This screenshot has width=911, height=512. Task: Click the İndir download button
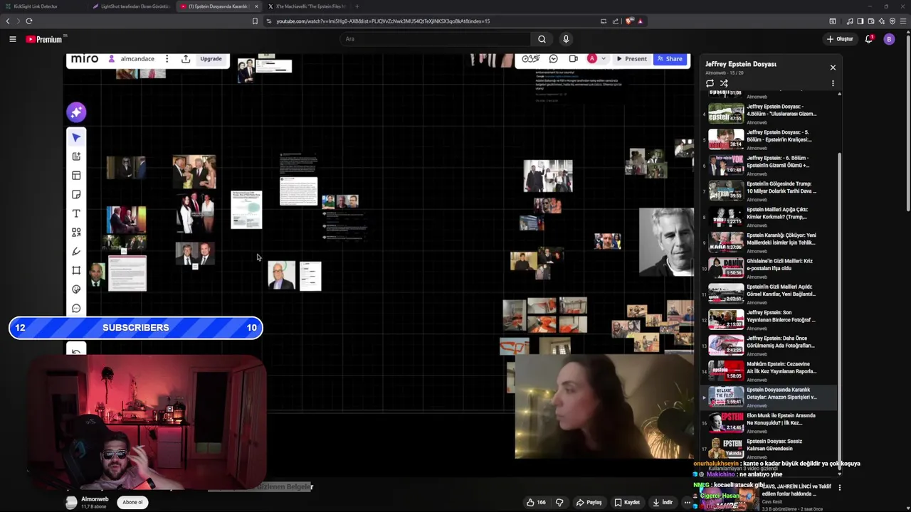tap(662, 502)
